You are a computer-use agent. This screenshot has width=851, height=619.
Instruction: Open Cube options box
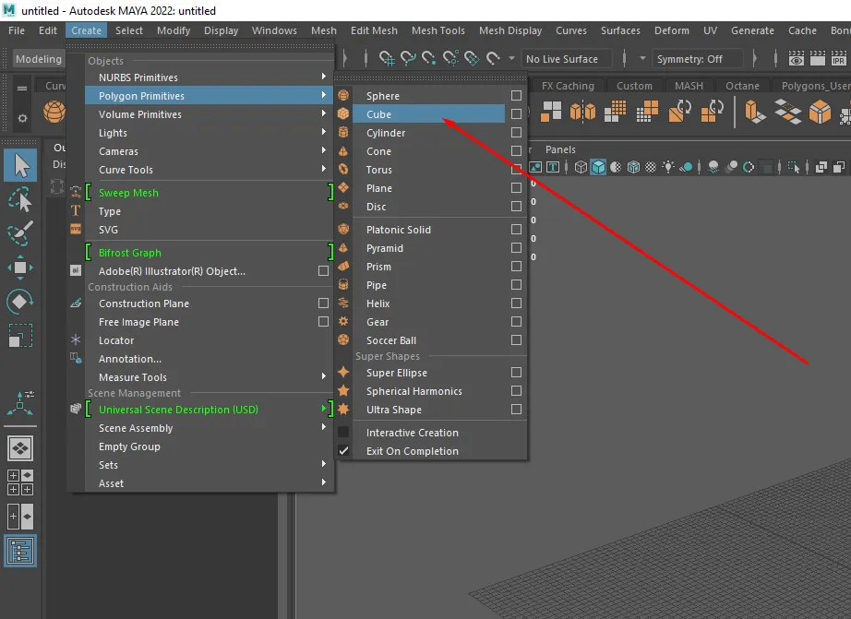(516, 113)
